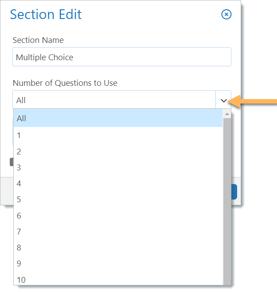Select the 'All' option in the list
277x292 pixels.
pyautogui.click(x=118, y=118)
